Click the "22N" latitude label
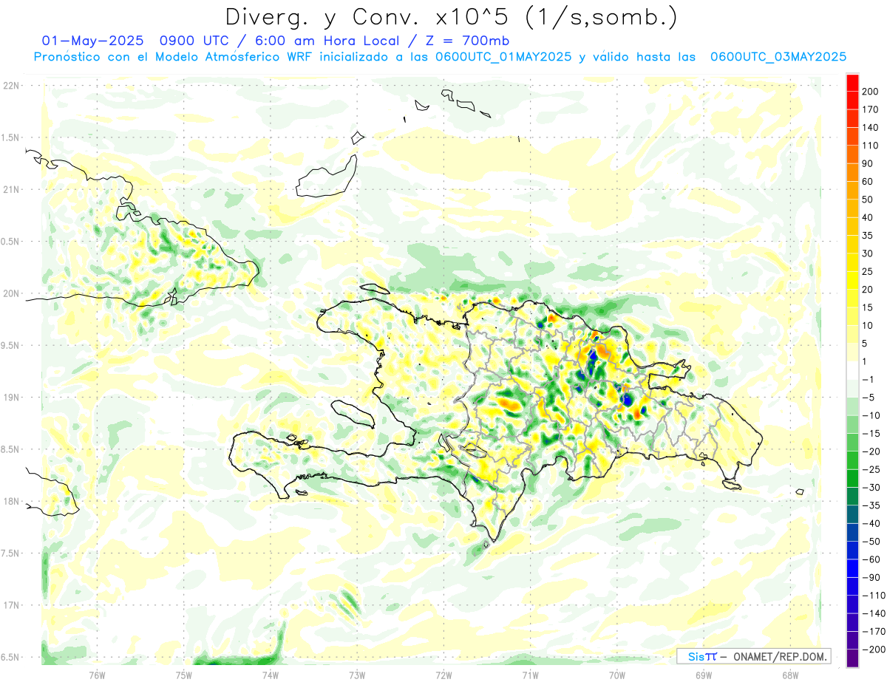887x685 pixels. (11, 85)
